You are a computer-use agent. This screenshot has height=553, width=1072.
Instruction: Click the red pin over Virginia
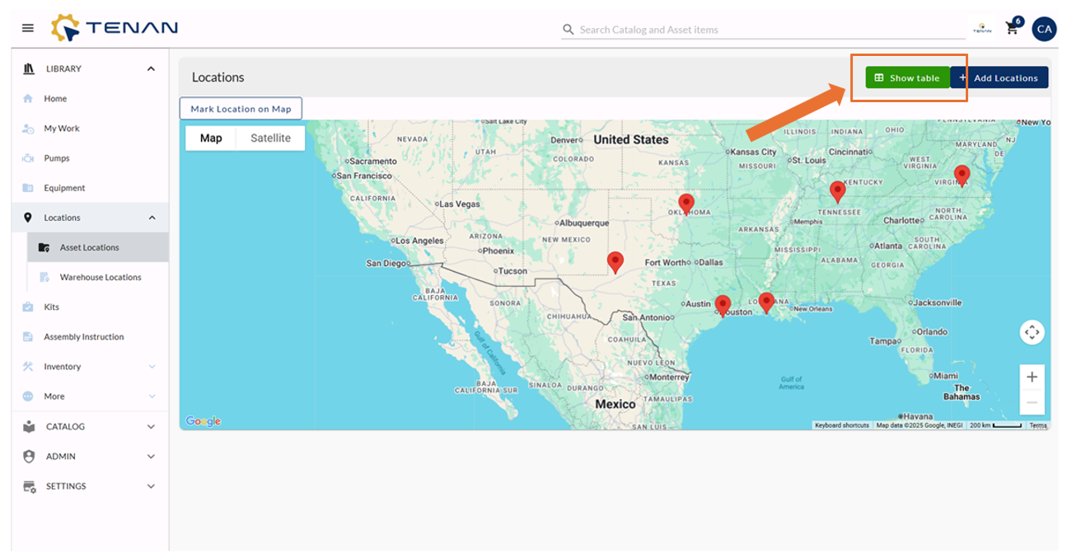(962, 175)
